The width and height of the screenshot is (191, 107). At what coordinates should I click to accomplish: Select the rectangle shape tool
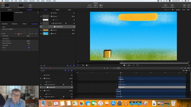124,65
